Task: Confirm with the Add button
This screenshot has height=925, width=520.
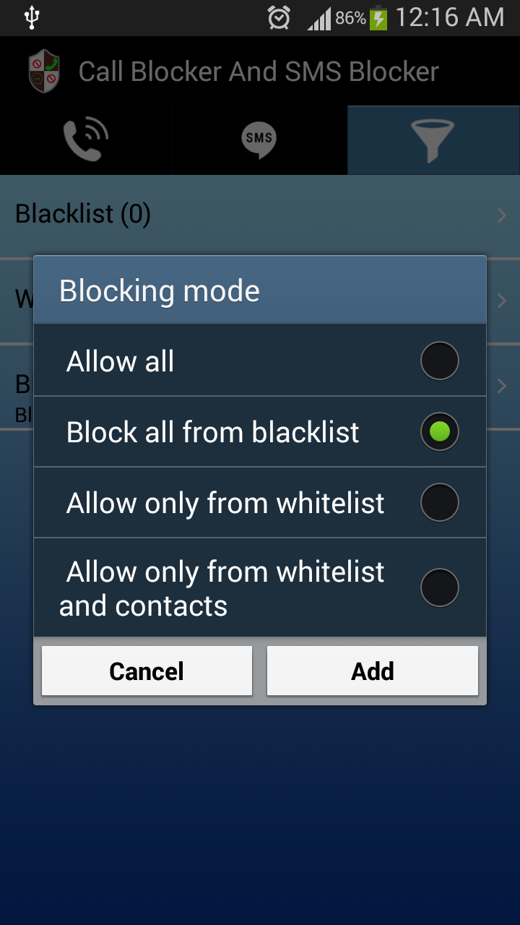Action: click(373, 671)
